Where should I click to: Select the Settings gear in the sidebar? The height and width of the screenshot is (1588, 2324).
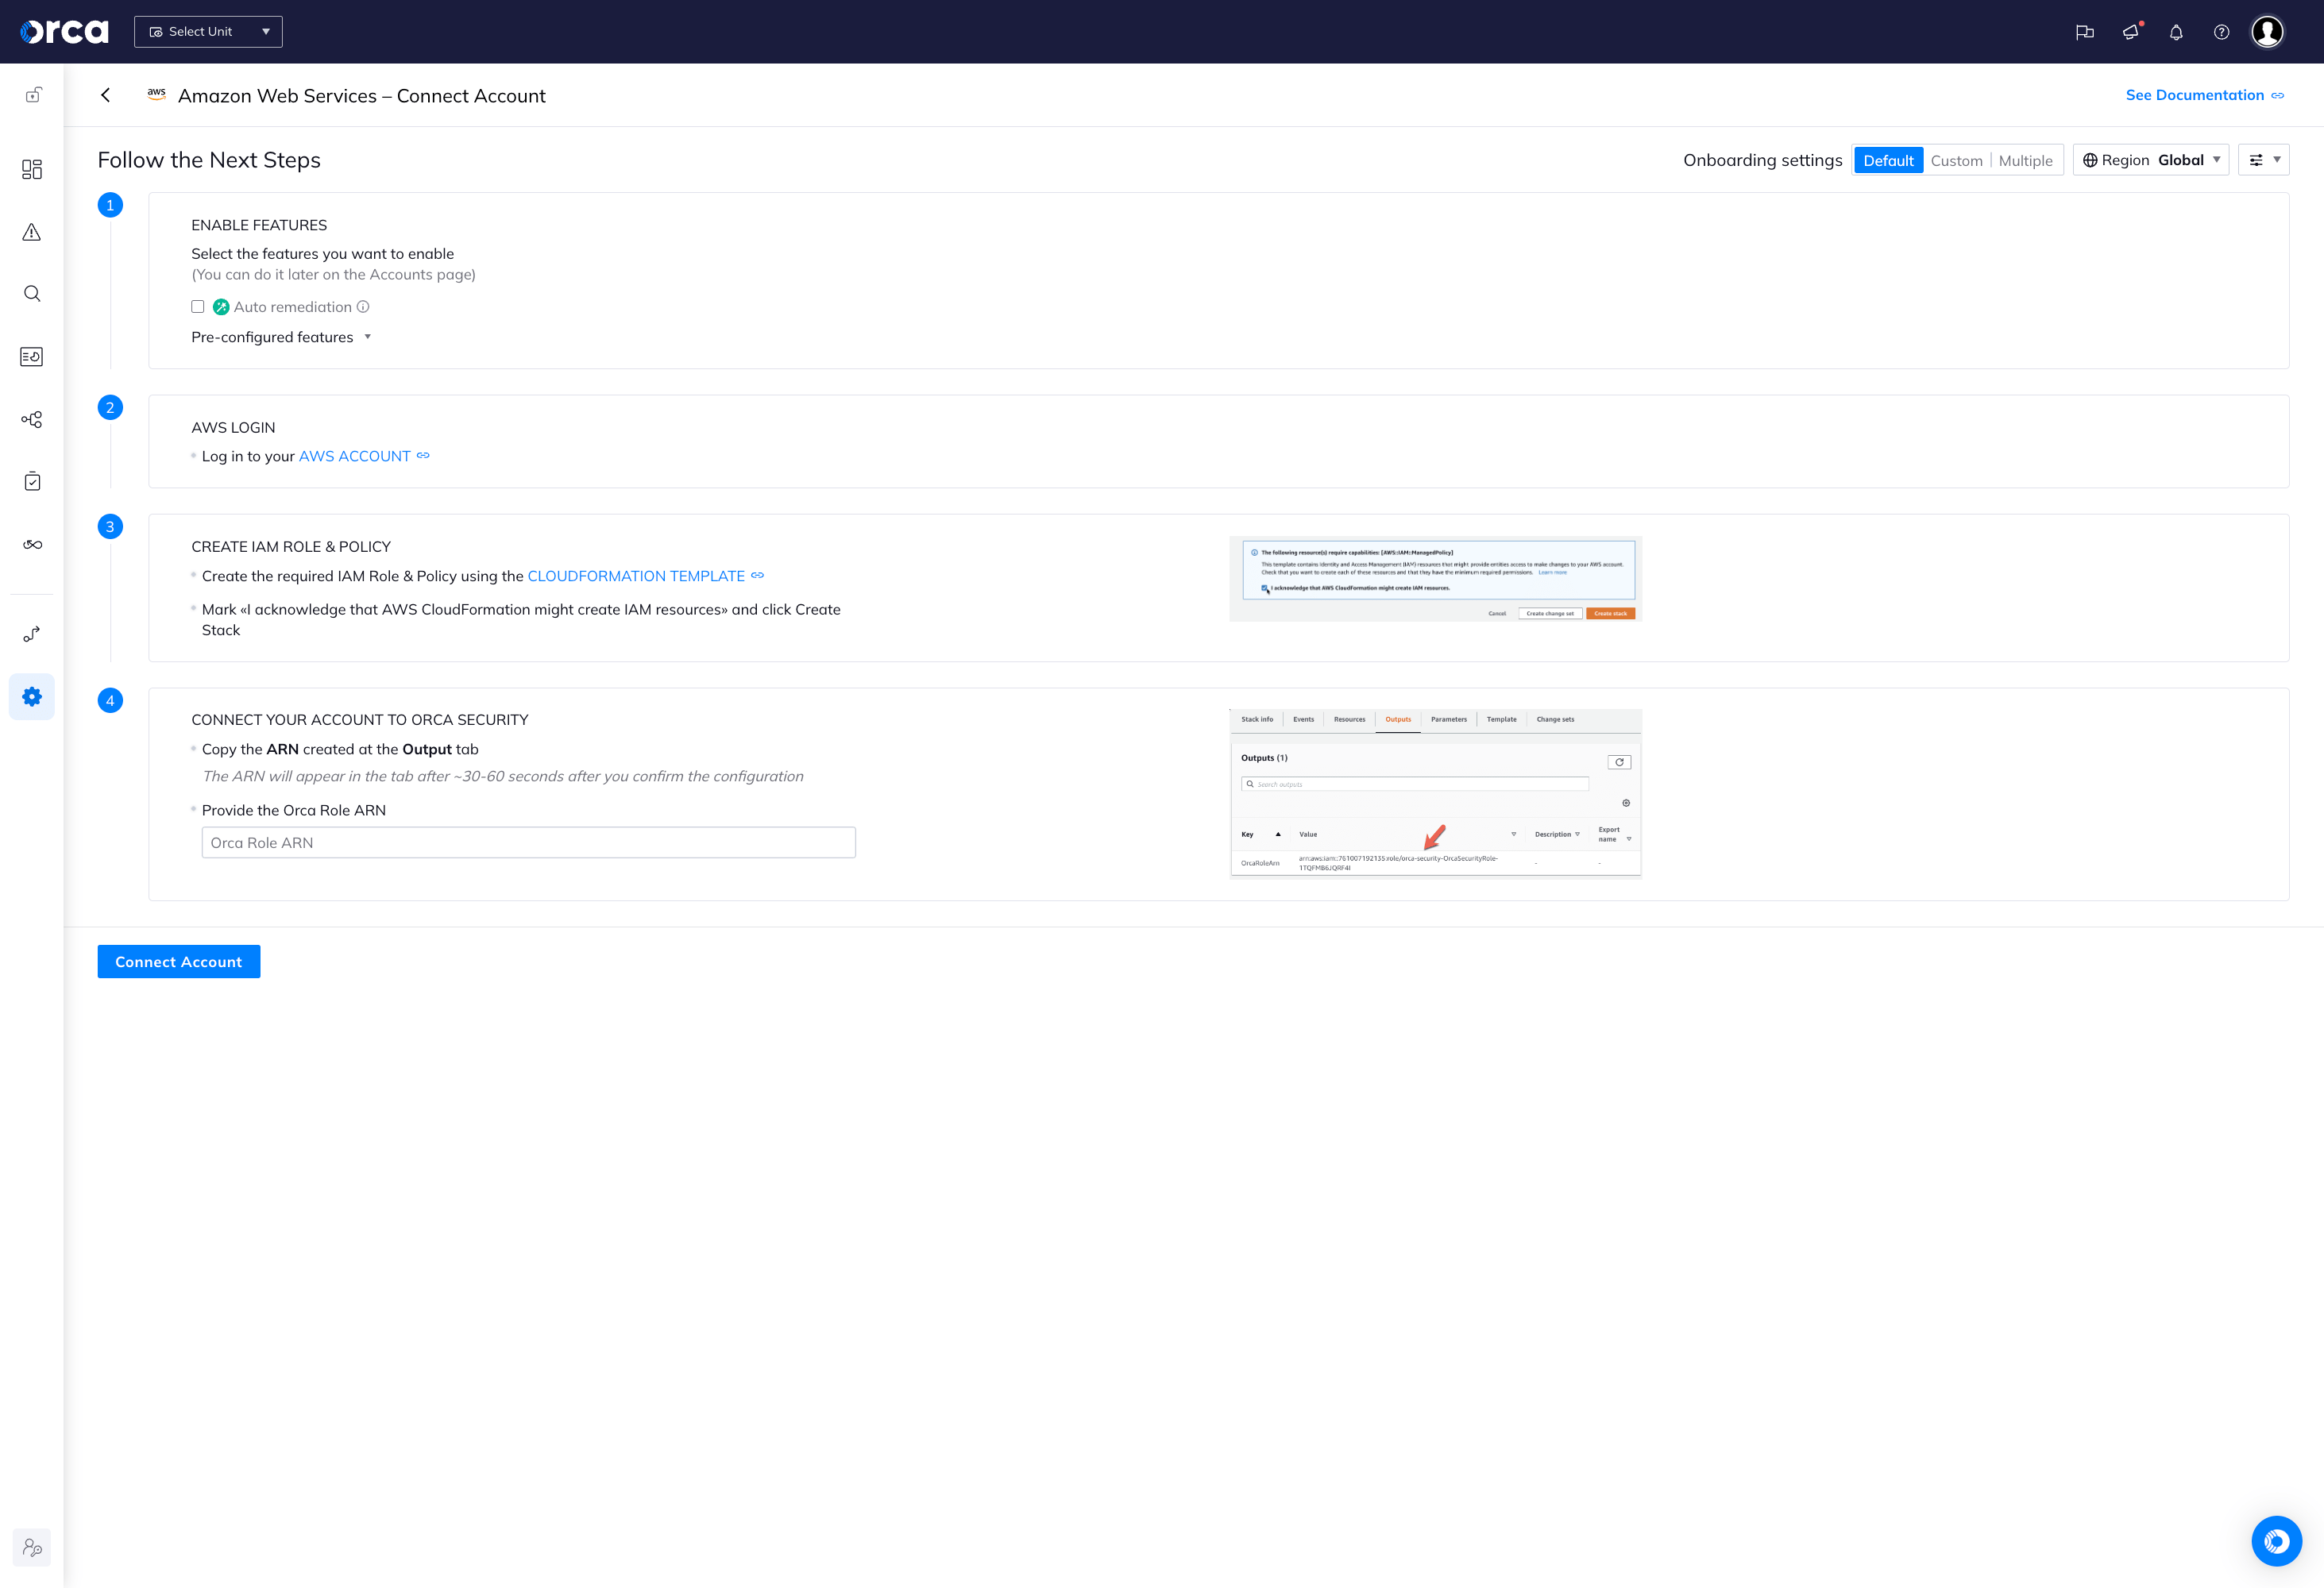click(32, 696)
